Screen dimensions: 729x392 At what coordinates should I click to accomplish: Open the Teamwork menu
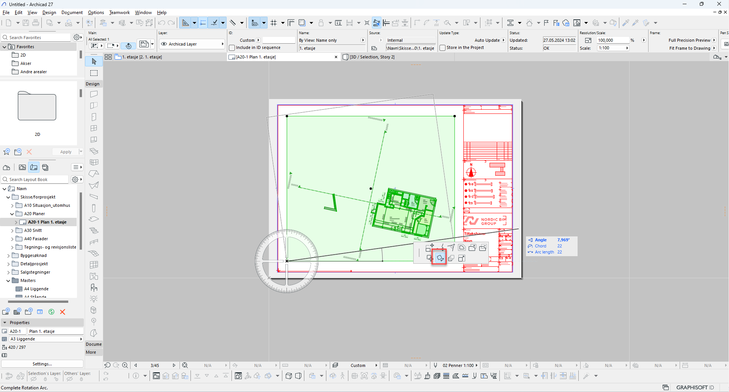[x=119, y=13]
